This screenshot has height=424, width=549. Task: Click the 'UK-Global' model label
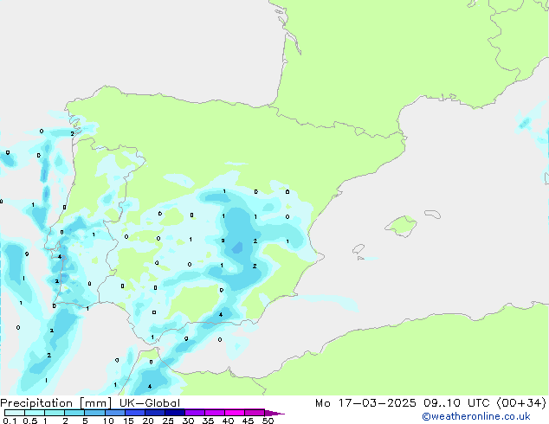pos(150,403)
